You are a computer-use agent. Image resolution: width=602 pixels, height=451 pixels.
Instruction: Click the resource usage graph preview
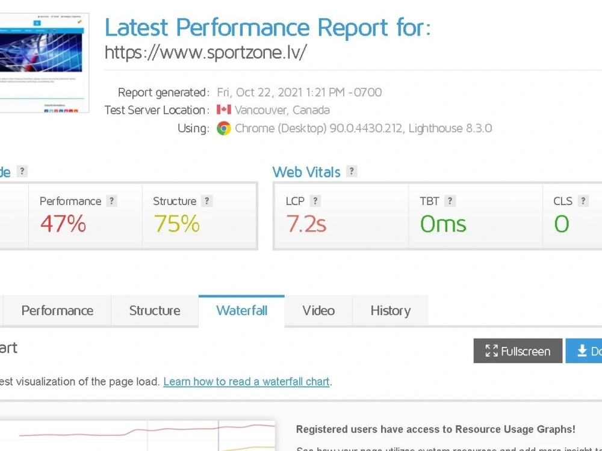click(137, 435)
